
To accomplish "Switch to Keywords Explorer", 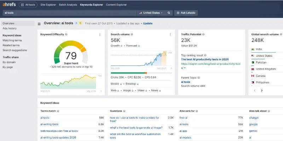I will 92,5.
